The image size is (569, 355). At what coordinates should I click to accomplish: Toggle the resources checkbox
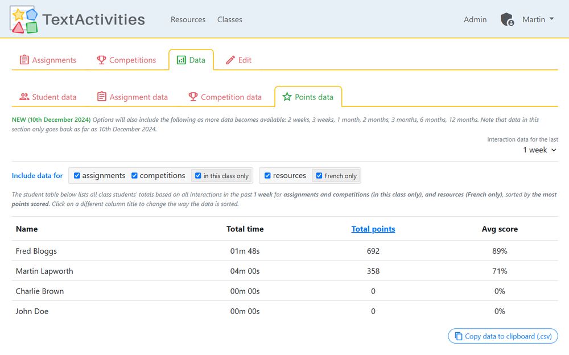click(x=267, y=176)
